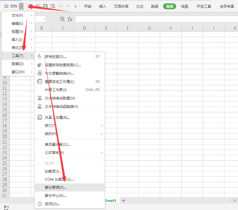
Task: Choose 加载项(I)...
Action: point(70,171)
